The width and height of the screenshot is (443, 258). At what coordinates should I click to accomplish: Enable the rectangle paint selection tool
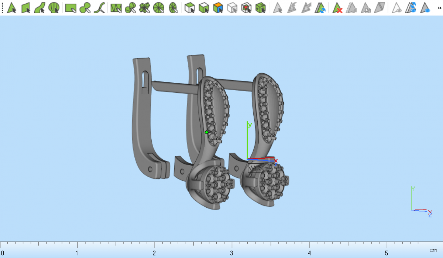(71, 8)
